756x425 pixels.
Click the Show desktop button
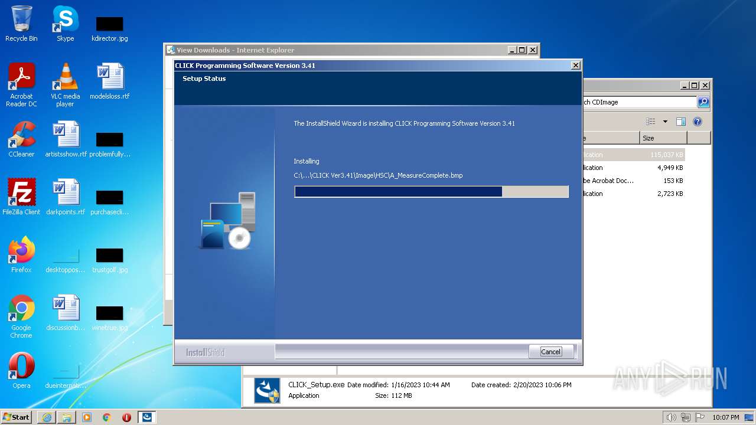tap(750, 417)
